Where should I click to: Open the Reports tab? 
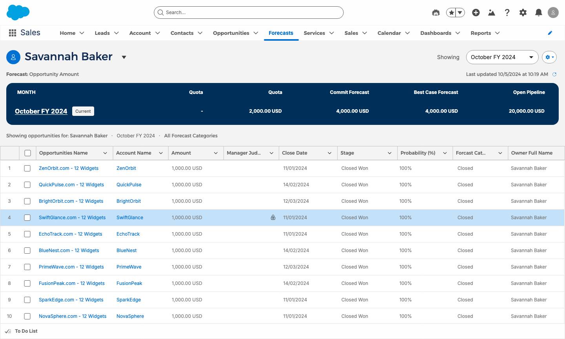click(x=481, y=33)
